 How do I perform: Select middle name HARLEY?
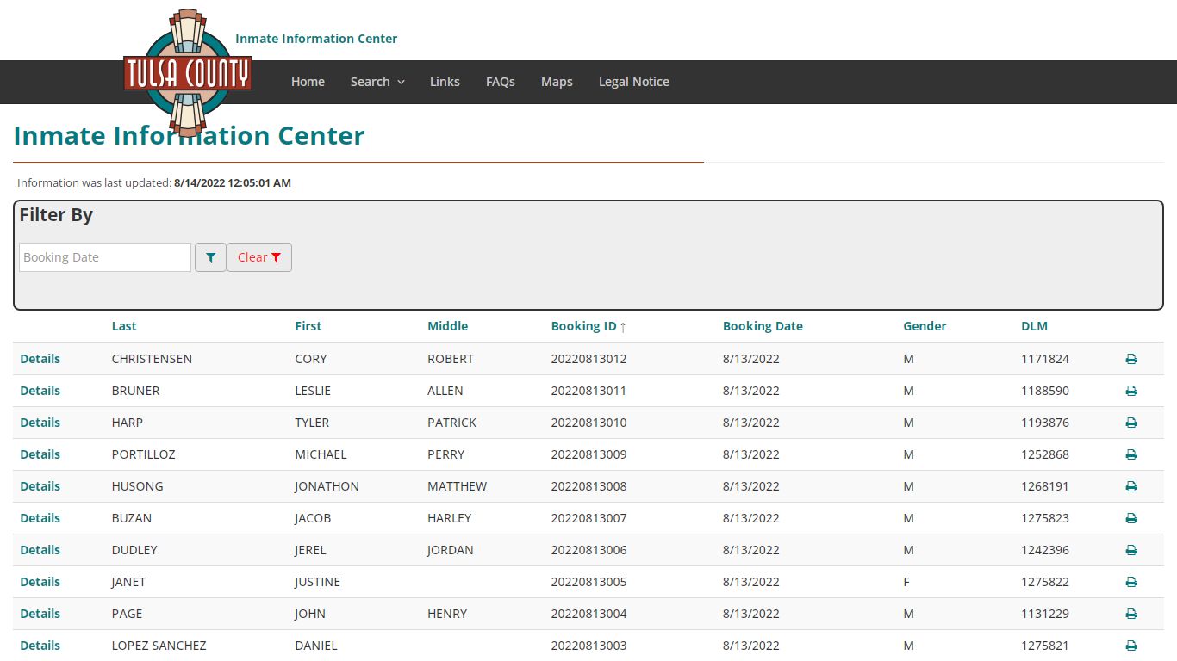[x=450, y=518]
